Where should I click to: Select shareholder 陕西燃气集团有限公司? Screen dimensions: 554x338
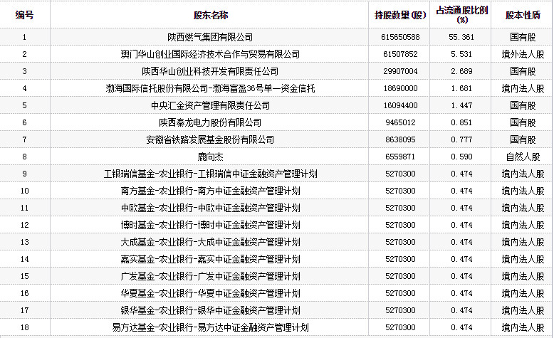[210, 37]
